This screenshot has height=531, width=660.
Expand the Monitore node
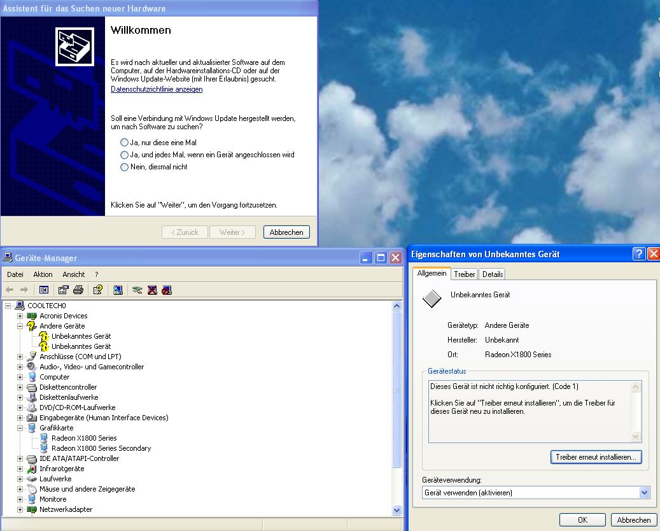click(20, 499)
